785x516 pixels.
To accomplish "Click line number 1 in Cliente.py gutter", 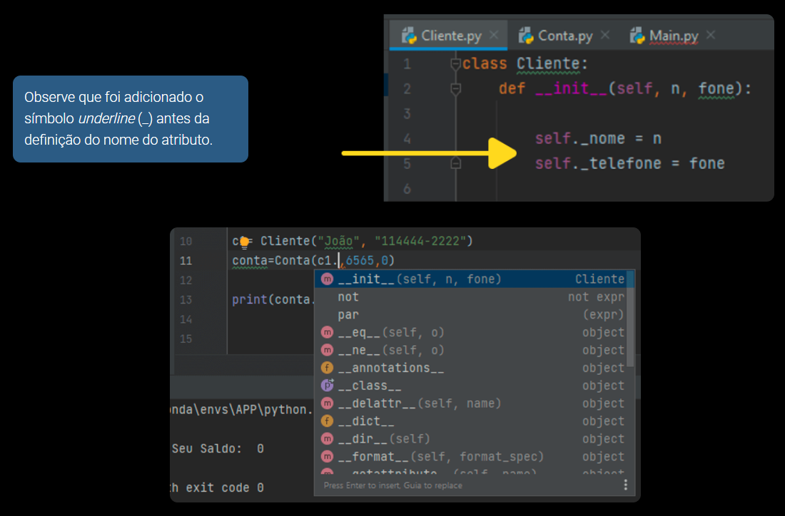I will tap(407, 64).
